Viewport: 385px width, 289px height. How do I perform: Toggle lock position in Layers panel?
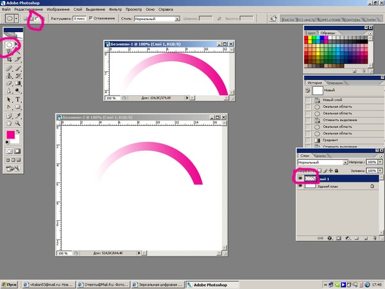click(330, 170)
